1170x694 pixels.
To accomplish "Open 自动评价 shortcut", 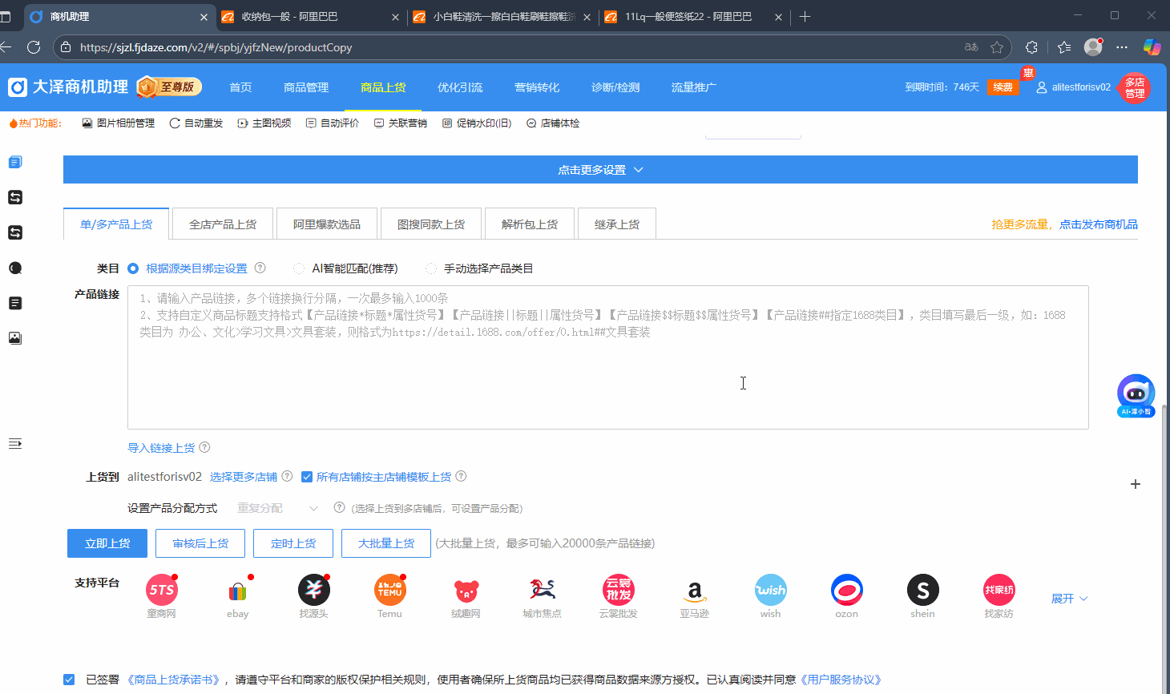I will pyautogui.click(x=333, y=123).
